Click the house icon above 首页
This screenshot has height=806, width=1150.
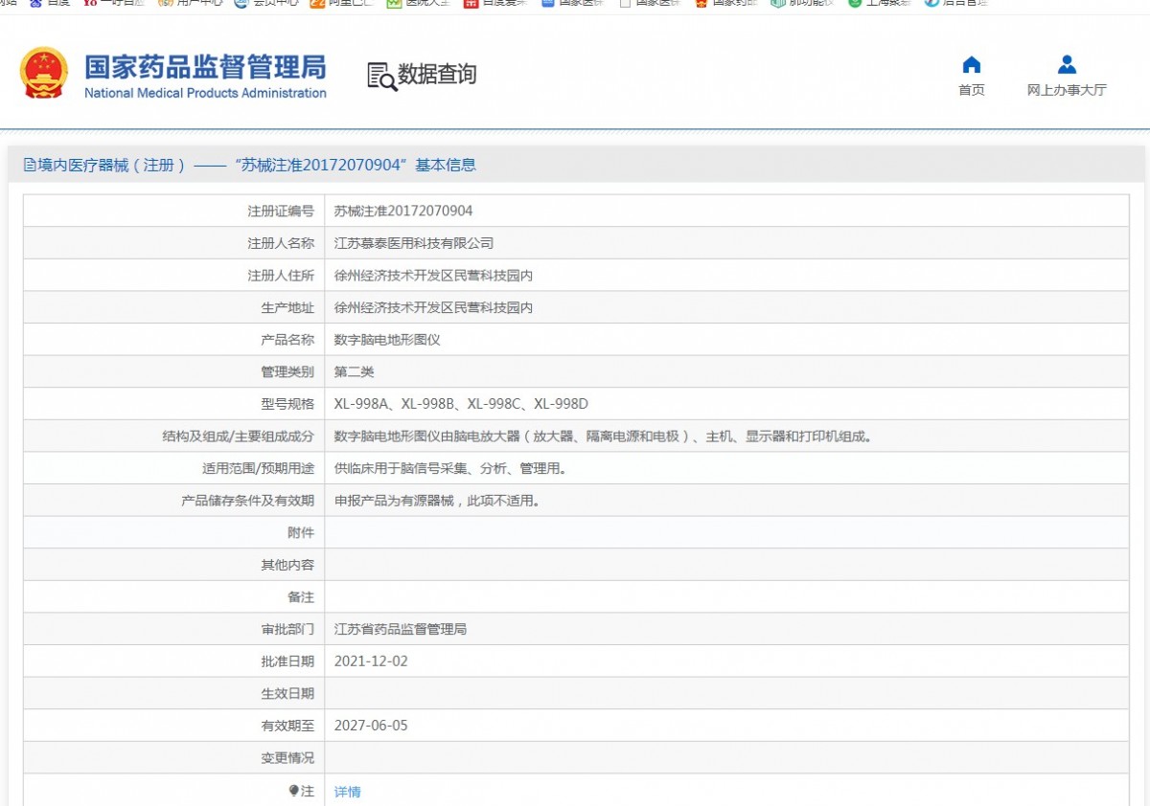[x=971, y=65]
